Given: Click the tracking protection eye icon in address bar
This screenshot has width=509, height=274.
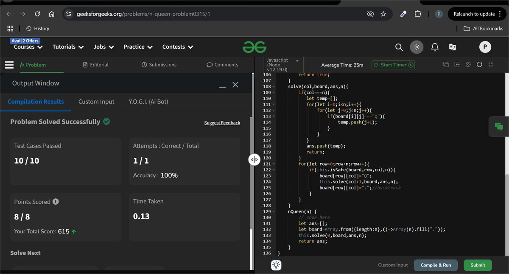Looking at the screenshot, I should pyautogui.click(x=370, y=14).
